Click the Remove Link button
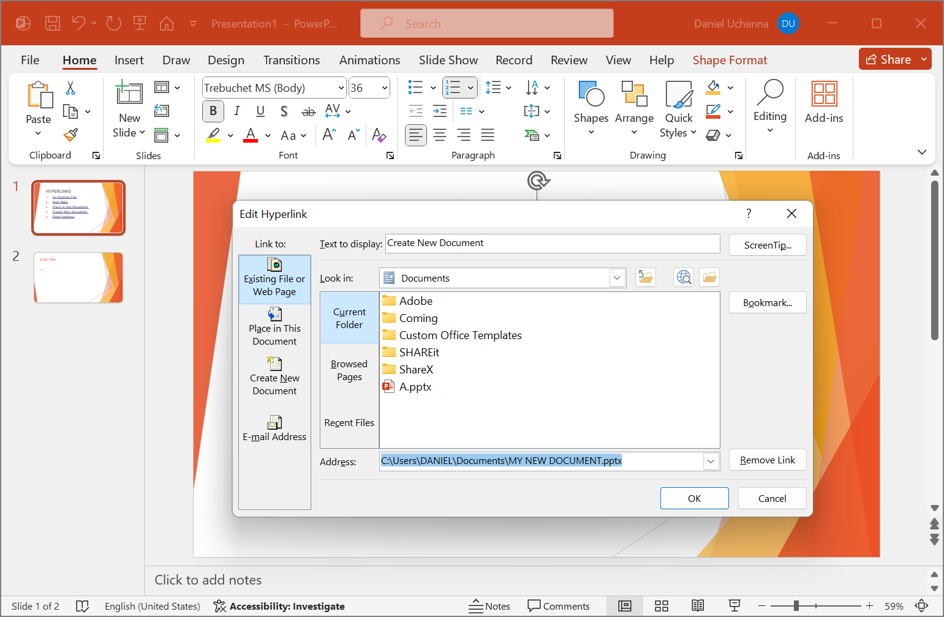The height and width of the screenshot is (617, 944). pos(767,460)
